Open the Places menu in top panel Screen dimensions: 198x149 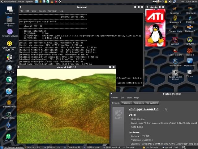click(21, 2)
